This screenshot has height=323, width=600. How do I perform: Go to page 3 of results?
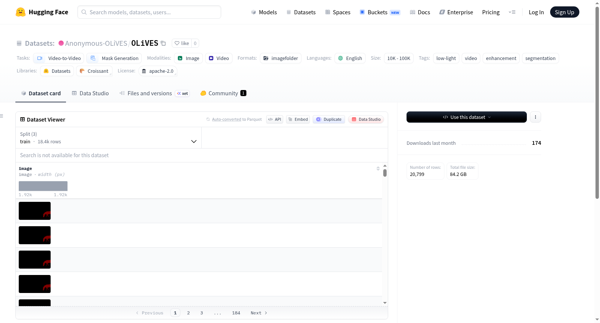(x=201, y=313)
